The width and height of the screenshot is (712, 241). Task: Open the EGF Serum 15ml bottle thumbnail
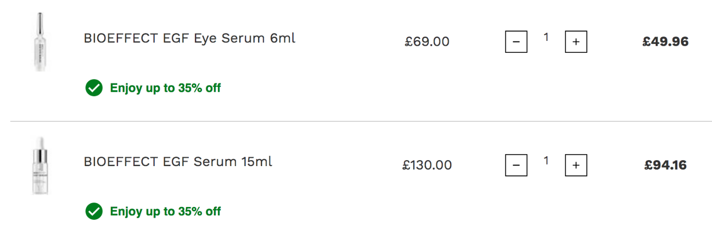40,166
